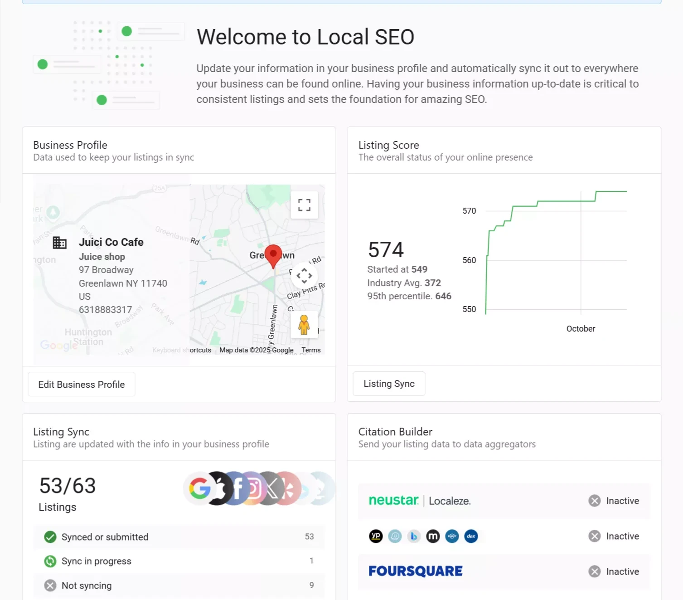Select the Not syncing row
Screen dimensions: 683x600
tap(179, 585)
